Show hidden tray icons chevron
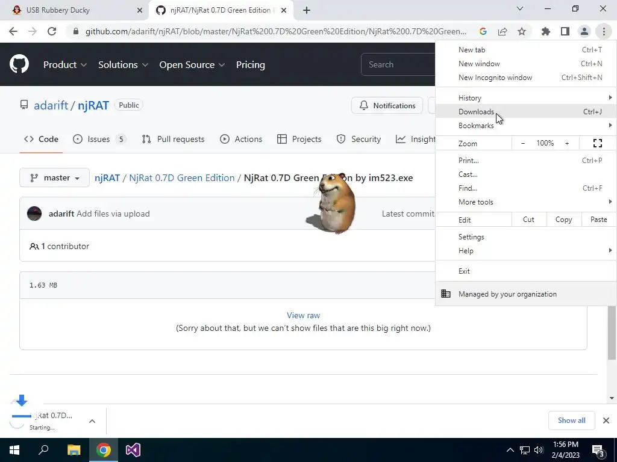Image resolution: width=617 pixels, height=462 pixels. [510, 450]
